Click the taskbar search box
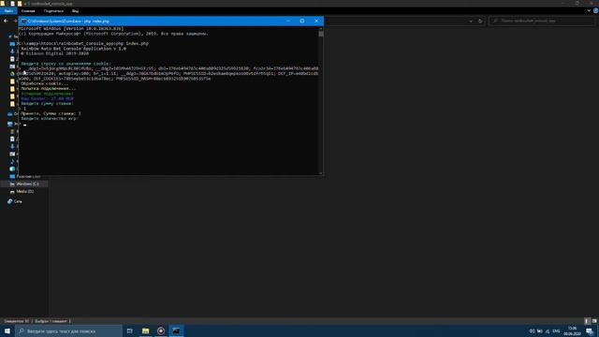Viewport: 599px width, 337px height. 68,330
